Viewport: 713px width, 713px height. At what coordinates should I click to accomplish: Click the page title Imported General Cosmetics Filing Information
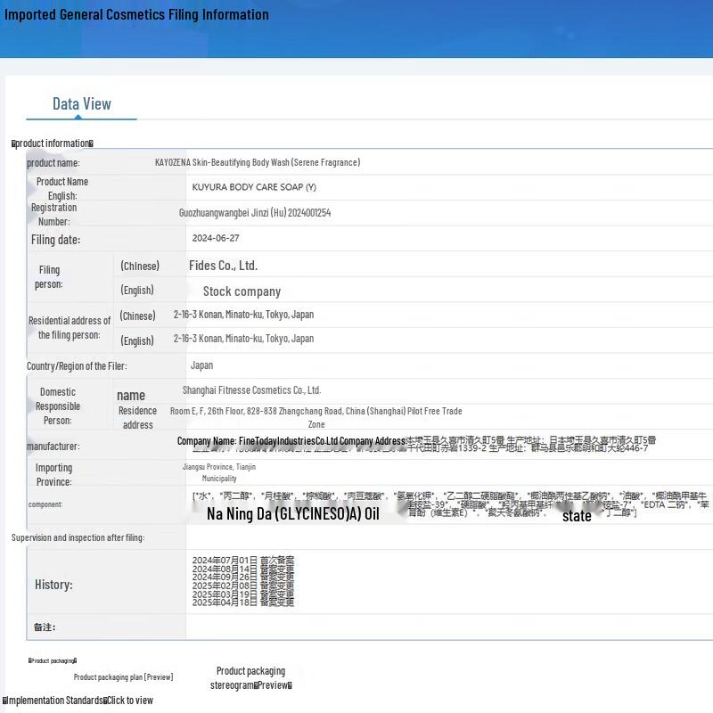click(x=136, y=14)
